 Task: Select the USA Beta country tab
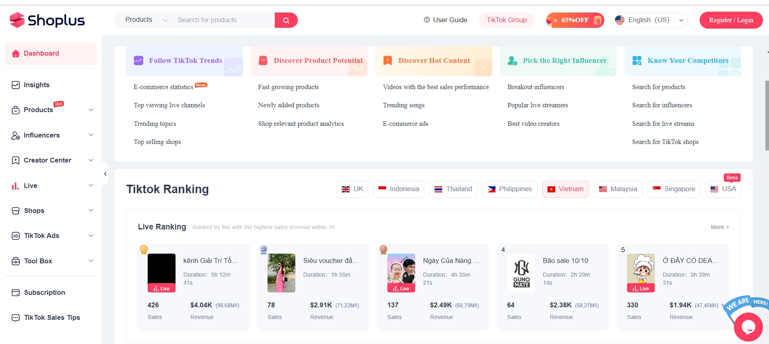[723, 189]
